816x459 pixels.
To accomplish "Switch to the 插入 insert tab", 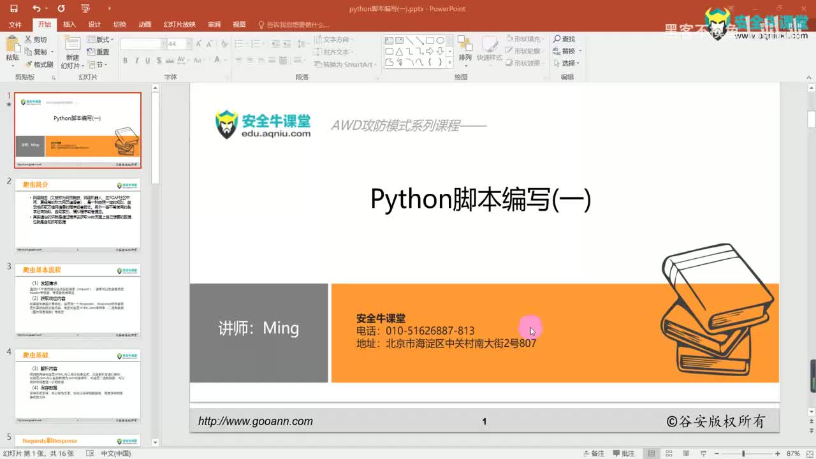I will click(69, 25).
